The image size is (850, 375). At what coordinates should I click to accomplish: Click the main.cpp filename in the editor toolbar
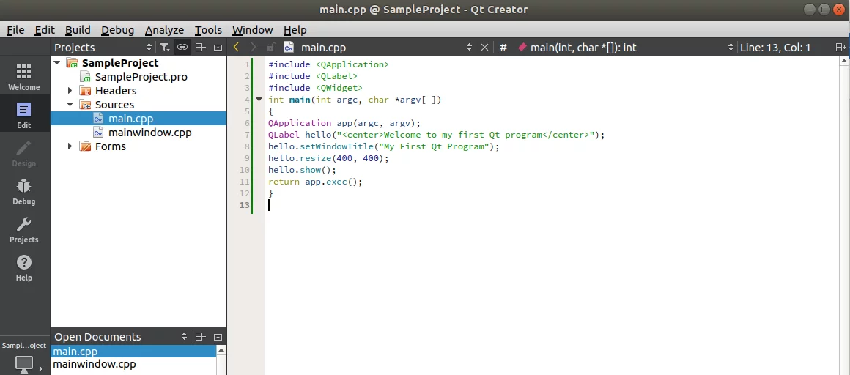pos(323,48)
